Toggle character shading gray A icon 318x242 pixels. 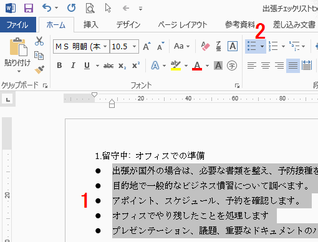tap(218, 65)
